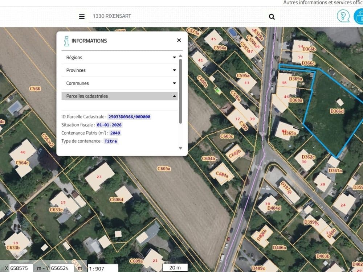Click scrollbar up arrow in Informations panel
Viewport: 363px width, 272px height.
coord(180,56)
